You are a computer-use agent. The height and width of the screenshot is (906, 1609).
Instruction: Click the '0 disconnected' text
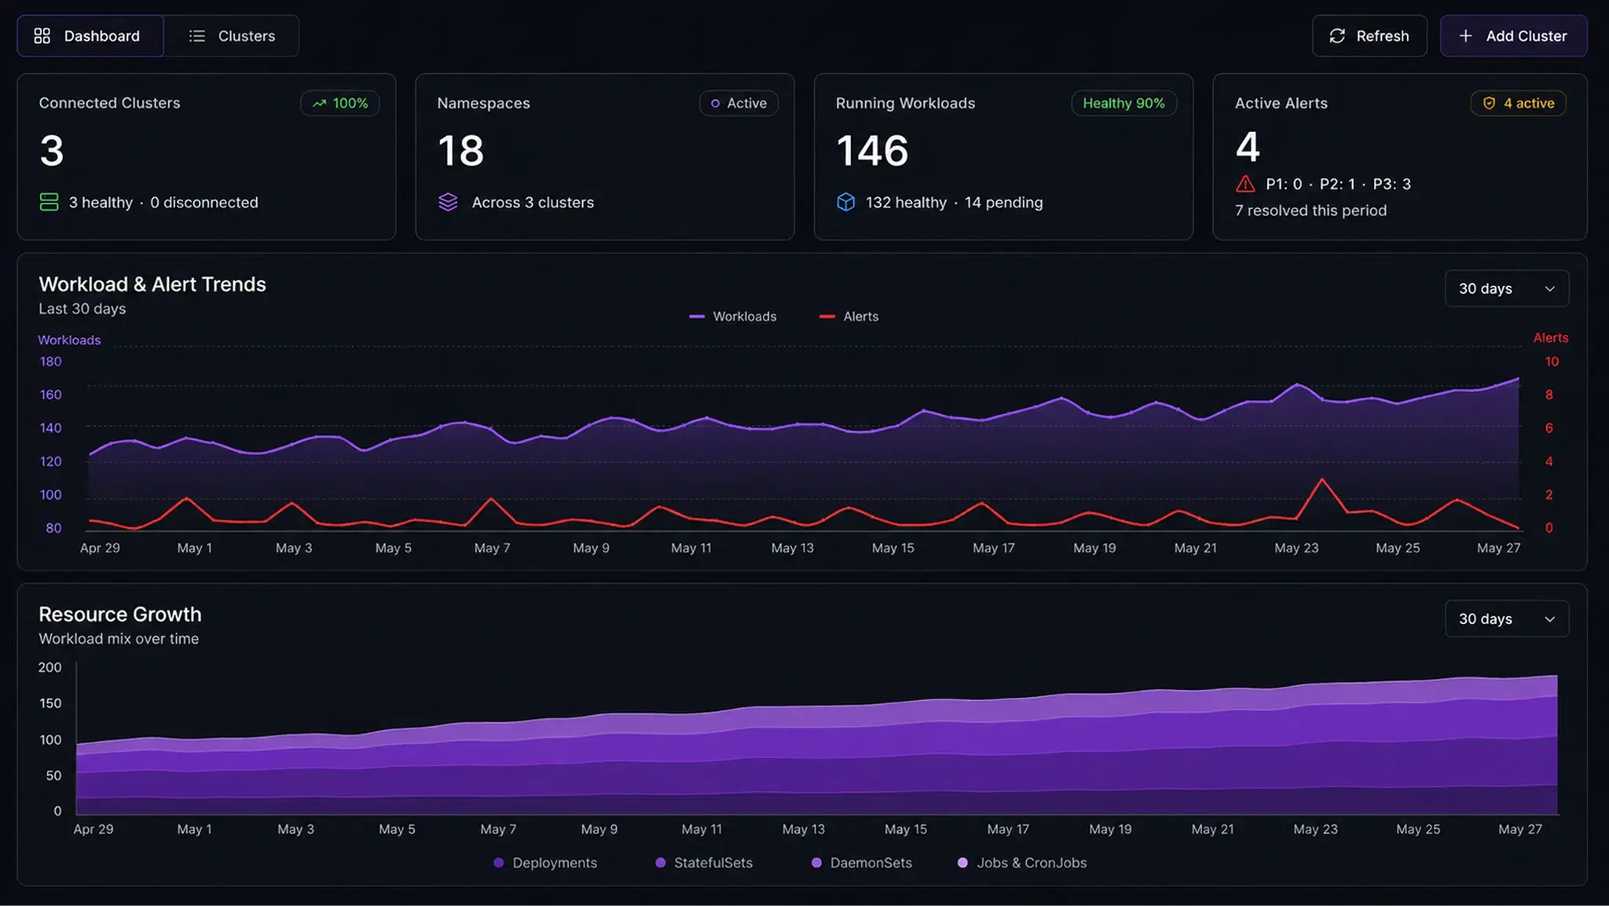[203, 202]
